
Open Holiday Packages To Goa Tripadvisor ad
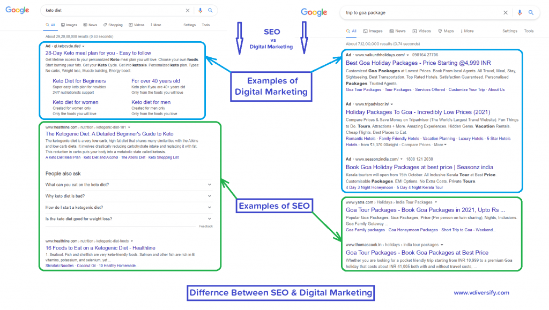[x=418, y=112]
